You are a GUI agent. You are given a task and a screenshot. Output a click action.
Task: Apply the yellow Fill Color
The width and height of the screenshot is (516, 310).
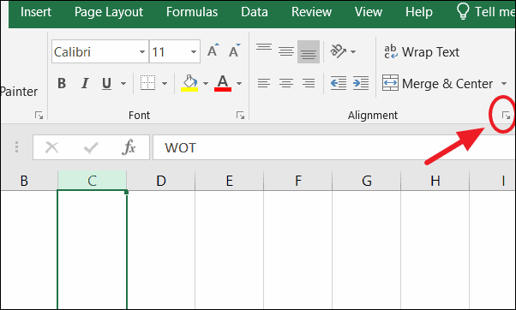pyautogui.click(x=189, y=83)
